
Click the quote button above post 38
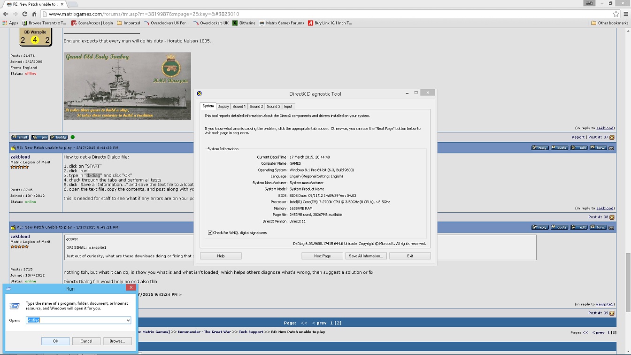coord(559,148)
